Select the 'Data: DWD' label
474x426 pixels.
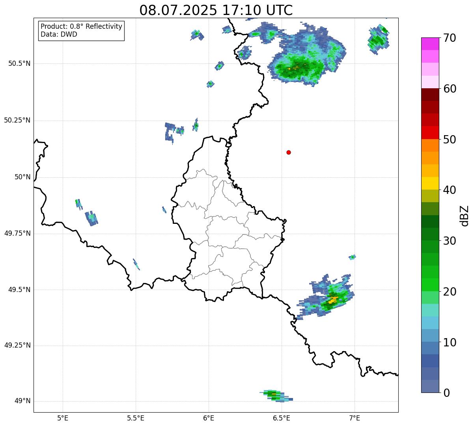59,34
